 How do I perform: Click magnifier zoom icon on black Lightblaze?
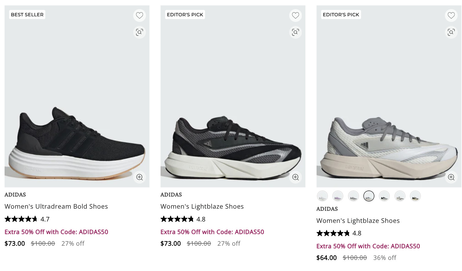(295, 177)
